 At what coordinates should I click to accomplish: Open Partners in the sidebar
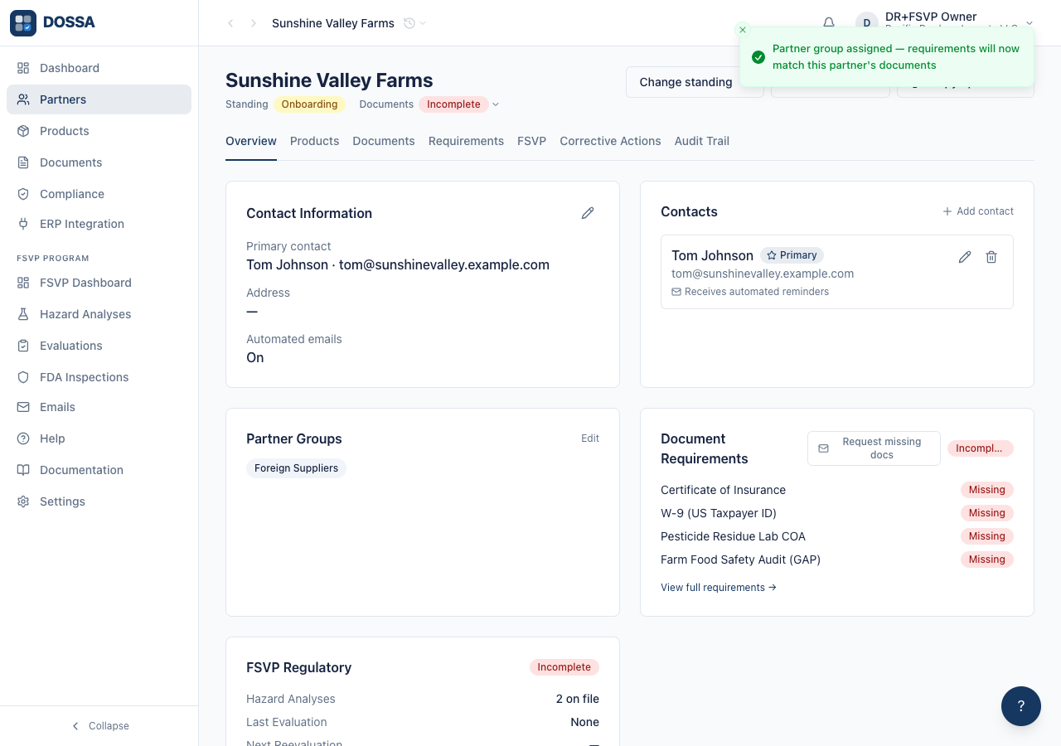point(99,99)
